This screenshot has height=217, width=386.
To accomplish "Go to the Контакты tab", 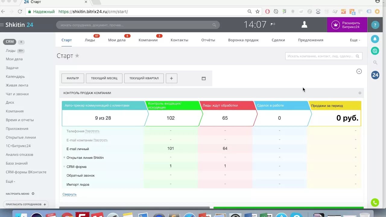I will (179, 40).
